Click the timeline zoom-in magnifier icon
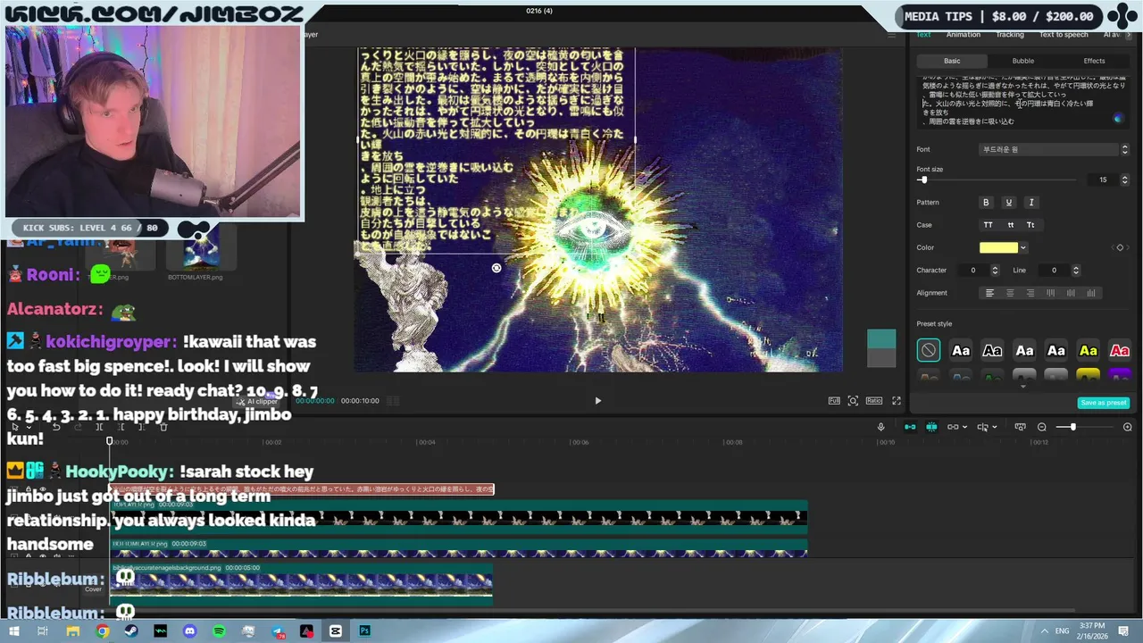Screen dimensions: 1143x643 coord(1128,427)
